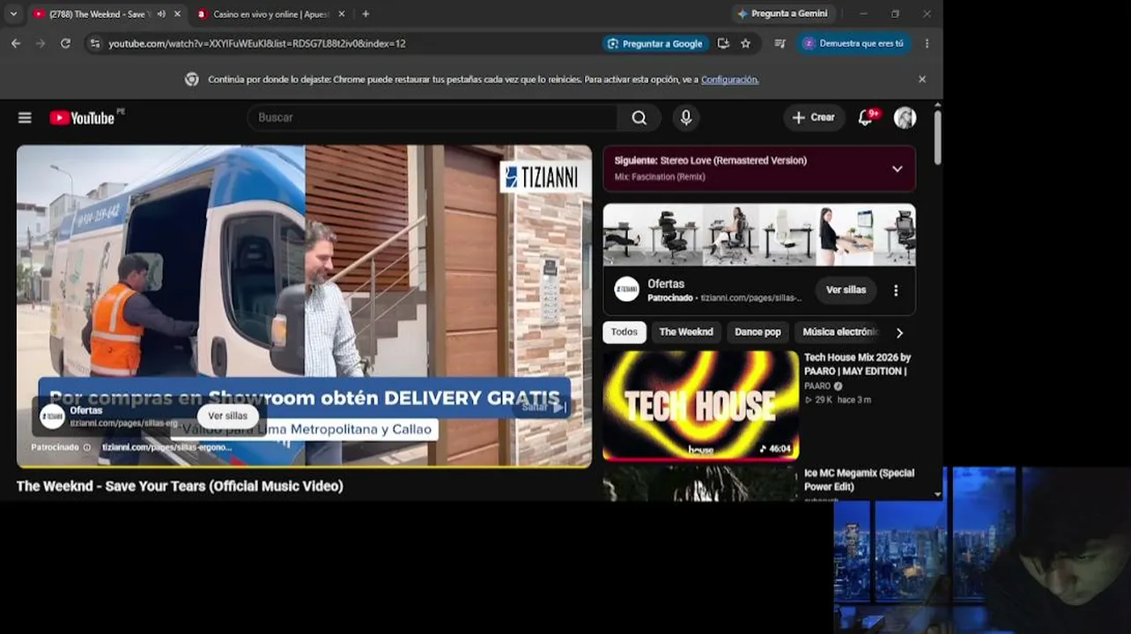Show more filter chips with right arrow
Image resolution: width=1131 pixels, height=634 pixels.
(899, 333)
